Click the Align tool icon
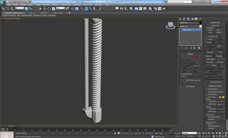 coord(126,9)
